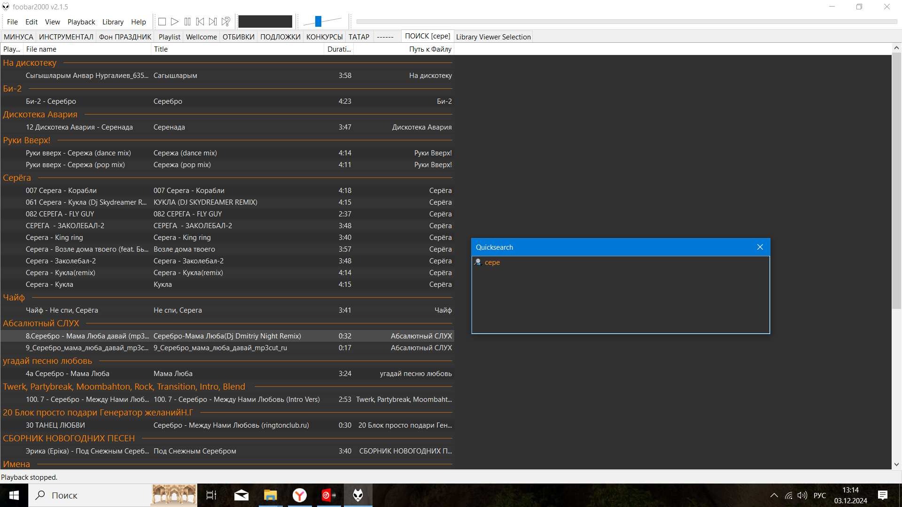Switch to Library Viewer Selection tab
Image resolution: width=902 pixels, height=507 pixels.
(493, 37)
